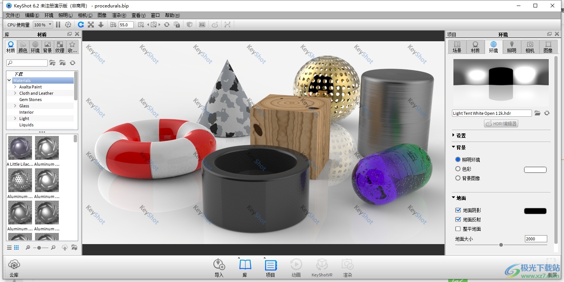Collapse the 背景 section
Viewport: 564px width, 282px height.
[453, 147]
